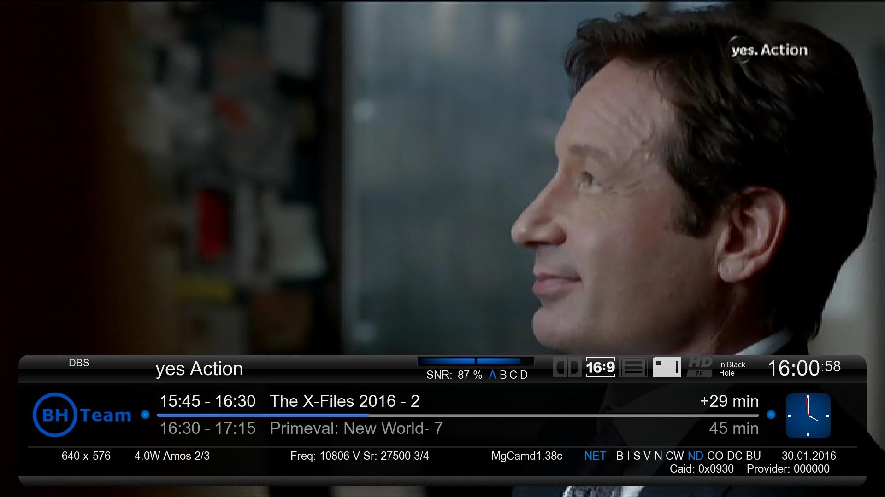
Task: Click the teletext lines icon
Action: 633,367
